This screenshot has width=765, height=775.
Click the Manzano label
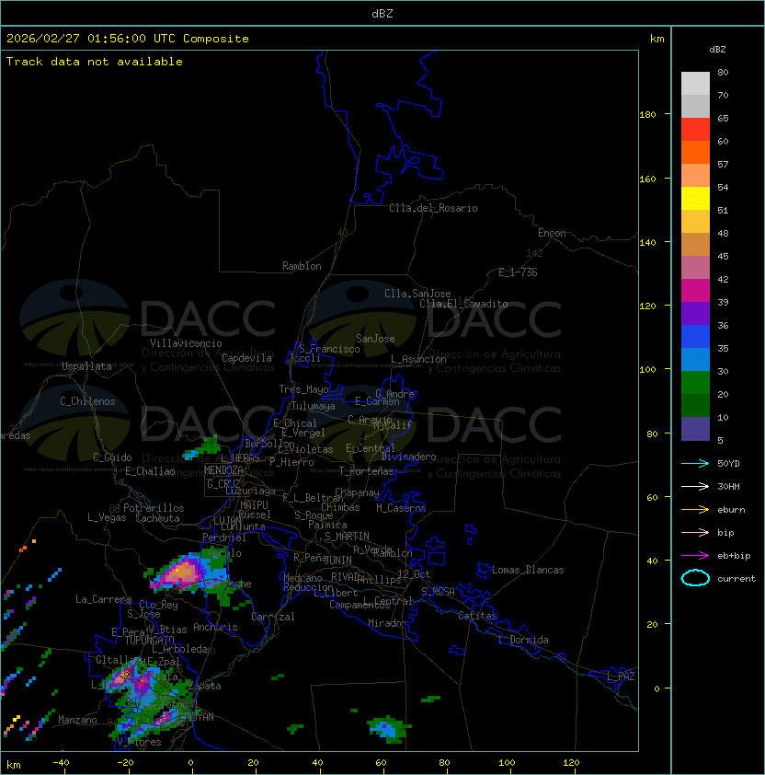point(77,720)
